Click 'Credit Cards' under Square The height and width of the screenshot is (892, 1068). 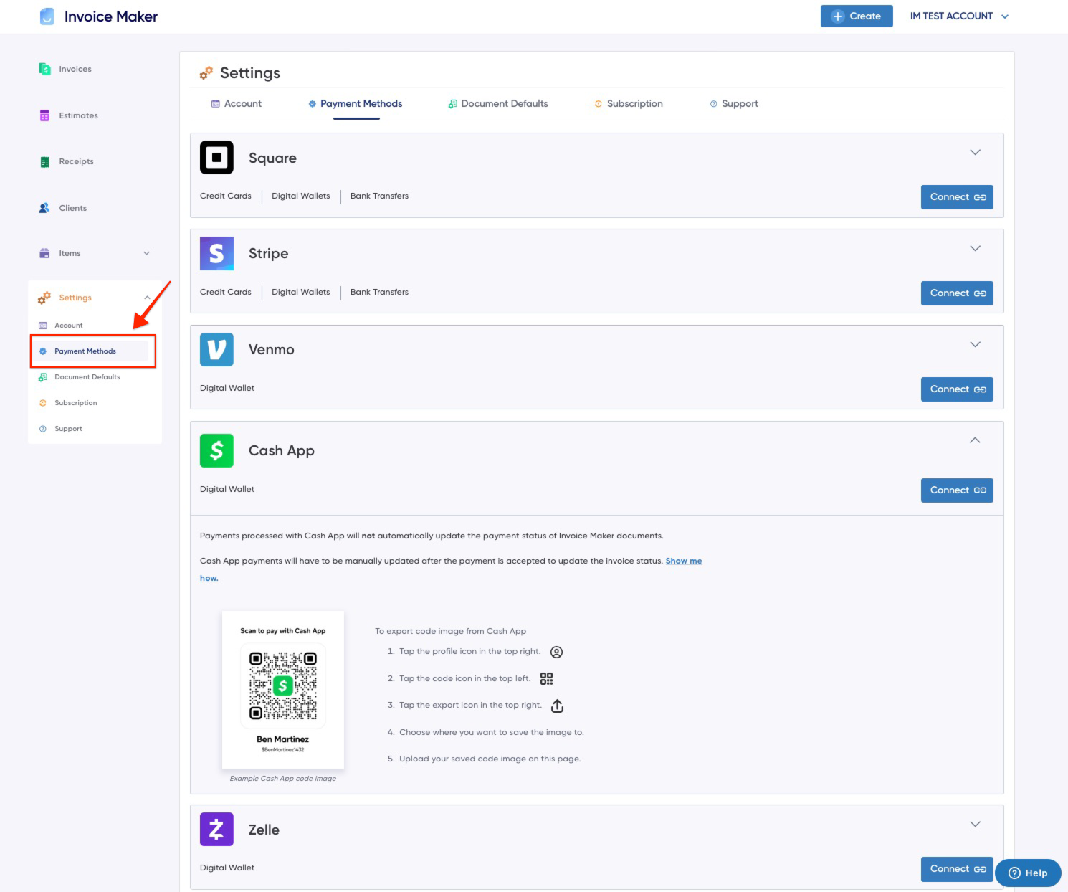tap(226, 196)
